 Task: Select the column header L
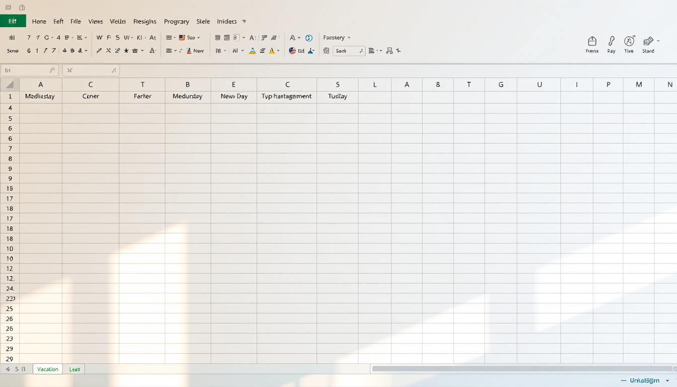pos(375,85)
